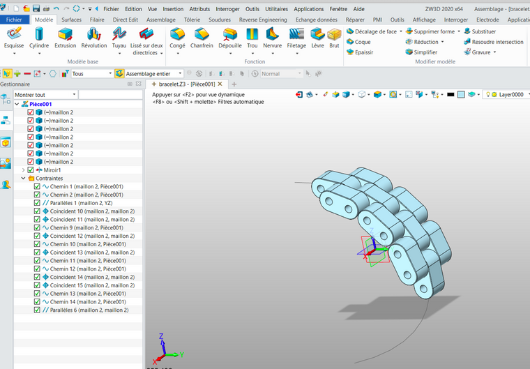Viewport: 530px width, 369px height.
Task: Click the Pièce001 root node
Action: [40, 104]
